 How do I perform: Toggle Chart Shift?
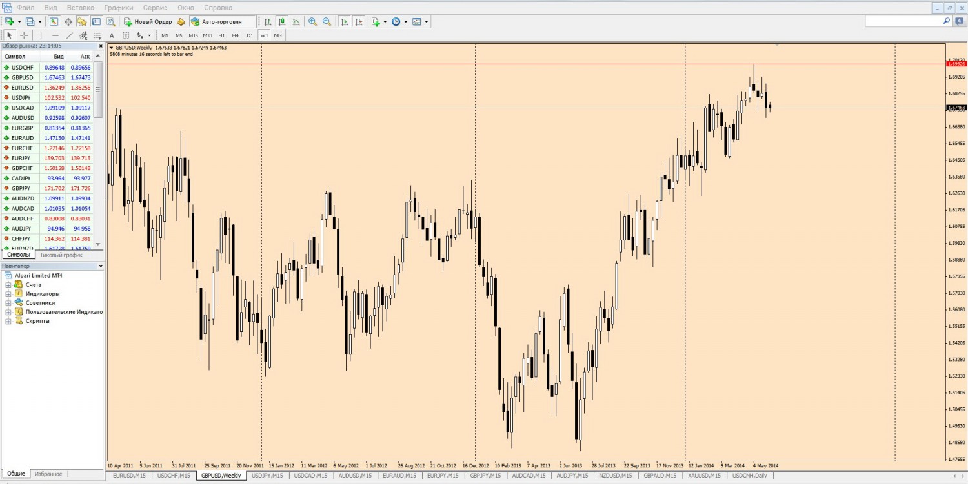(358, 21)
